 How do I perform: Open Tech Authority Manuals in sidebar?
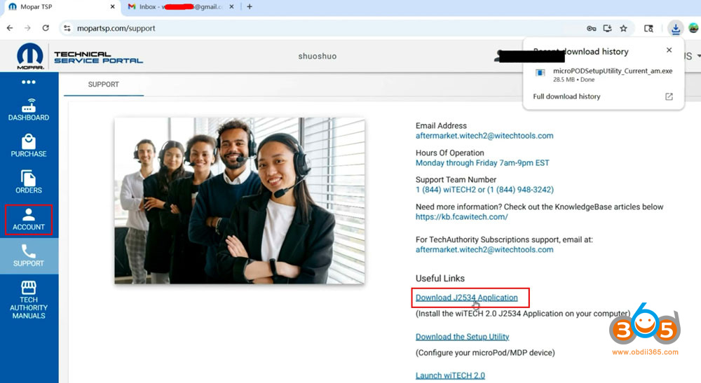pyautogui.click(x=29, y=299)
